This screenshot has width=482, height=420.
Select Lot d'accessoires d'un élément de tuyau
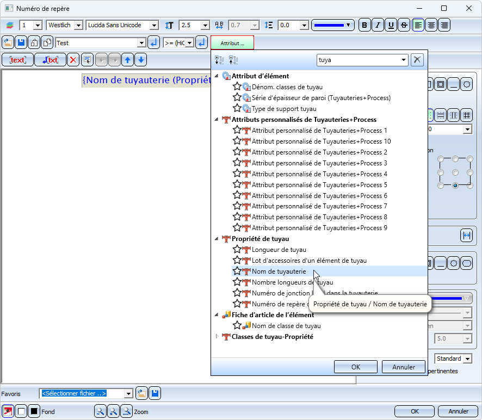[309, 261]
